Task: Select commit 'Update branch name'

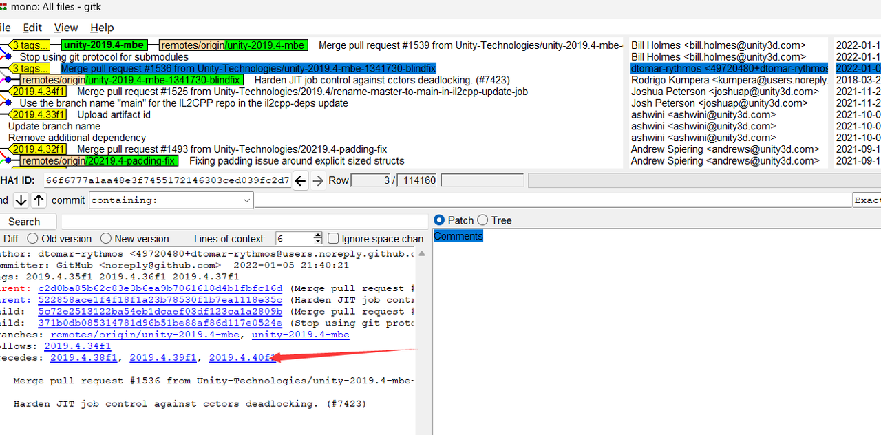Action: (x=54, y=126)
